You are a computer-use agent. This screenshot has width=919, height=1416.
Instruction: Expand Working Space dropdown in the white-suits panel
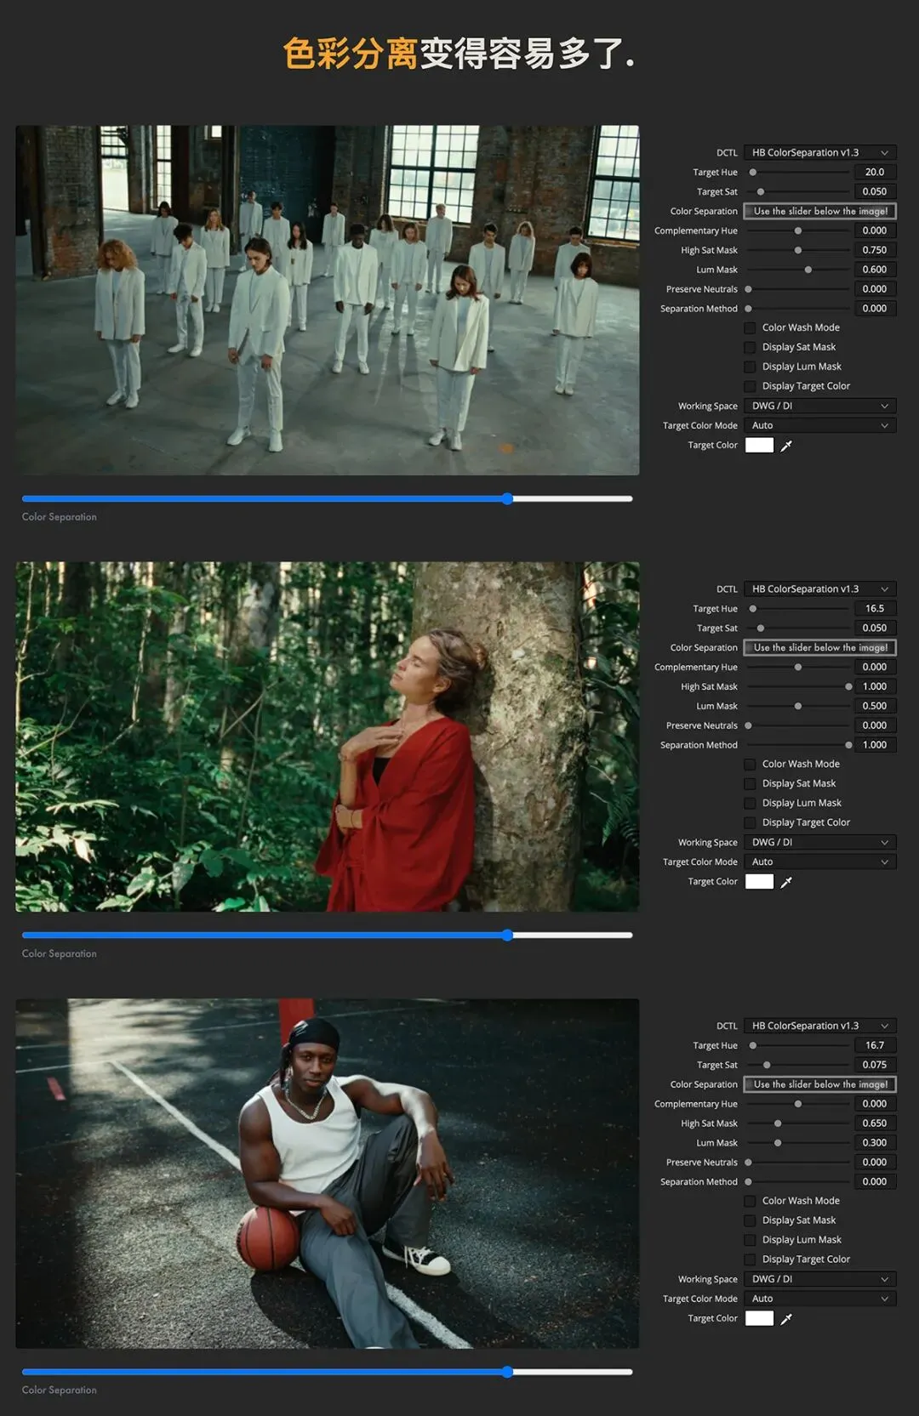pos(820,406)
